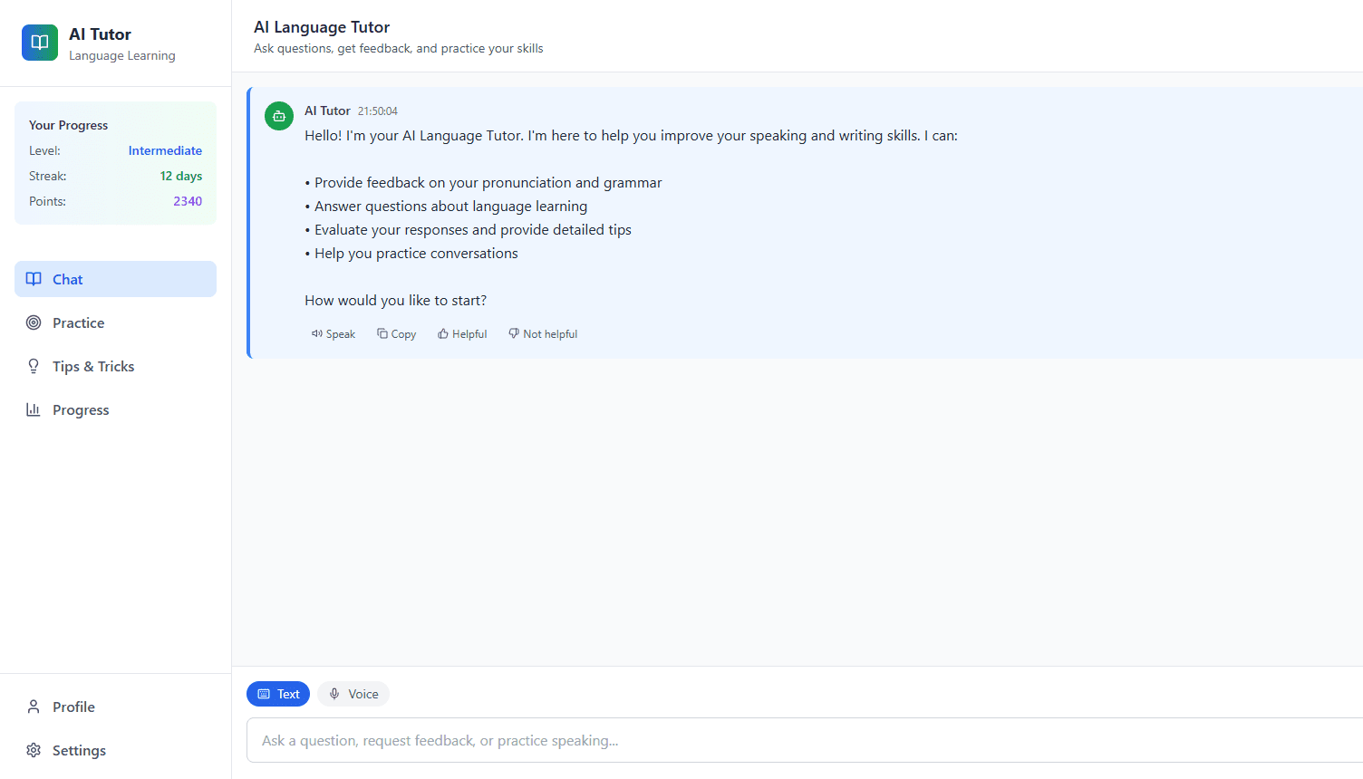The height and width of the screenshot is (779, 1363).
Task: Click the speaker icon to hear message
Action: (317, 334)
